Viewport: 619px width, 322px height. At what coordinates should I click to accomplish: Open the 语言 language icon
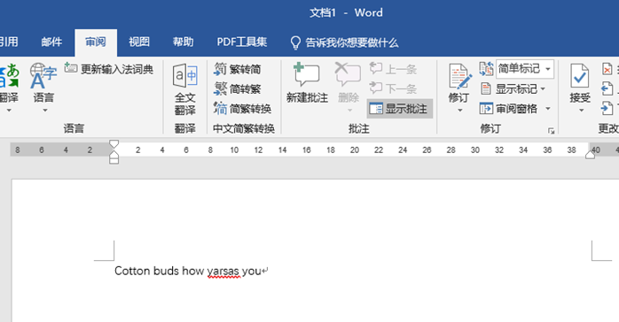(43, 75)
